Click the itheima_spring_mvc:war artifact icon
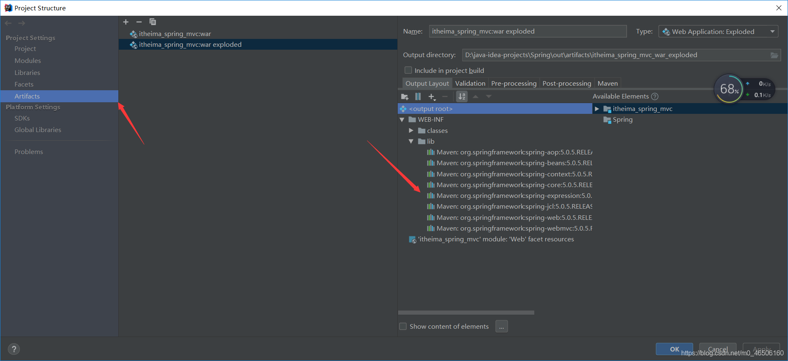 point(134,34)
